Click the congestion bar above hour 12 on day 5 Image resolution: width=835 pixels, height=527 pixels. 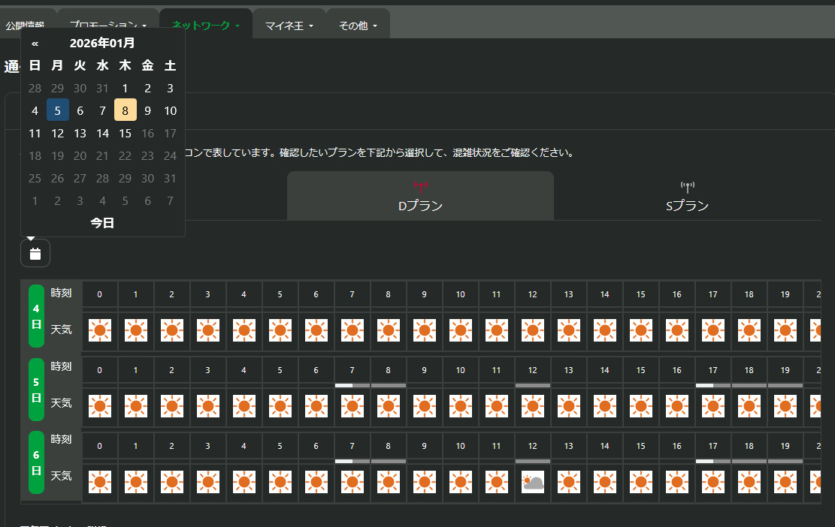[x=533, y=385]
